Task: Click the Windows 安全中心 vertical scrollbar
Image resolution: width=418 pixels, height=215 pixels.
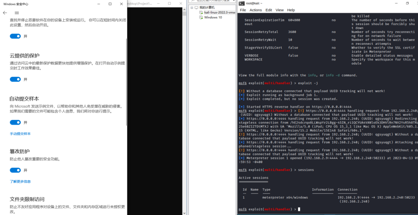Action: [x=126, y=82]
